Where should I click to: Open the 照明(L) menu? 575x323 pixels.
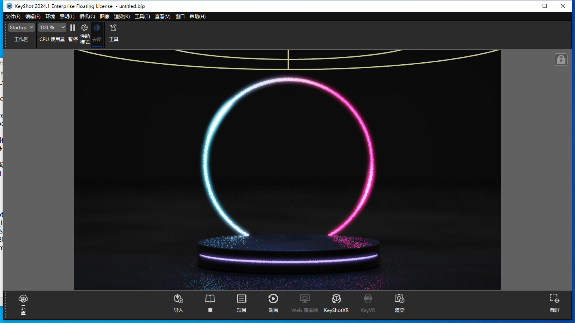[67, 16]
